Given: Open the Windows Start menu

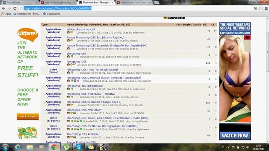Looking at the screenshot, I should [5, 147].
